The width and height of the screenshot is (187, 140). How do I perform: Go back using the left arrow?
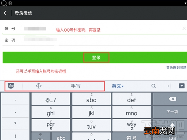6,13
